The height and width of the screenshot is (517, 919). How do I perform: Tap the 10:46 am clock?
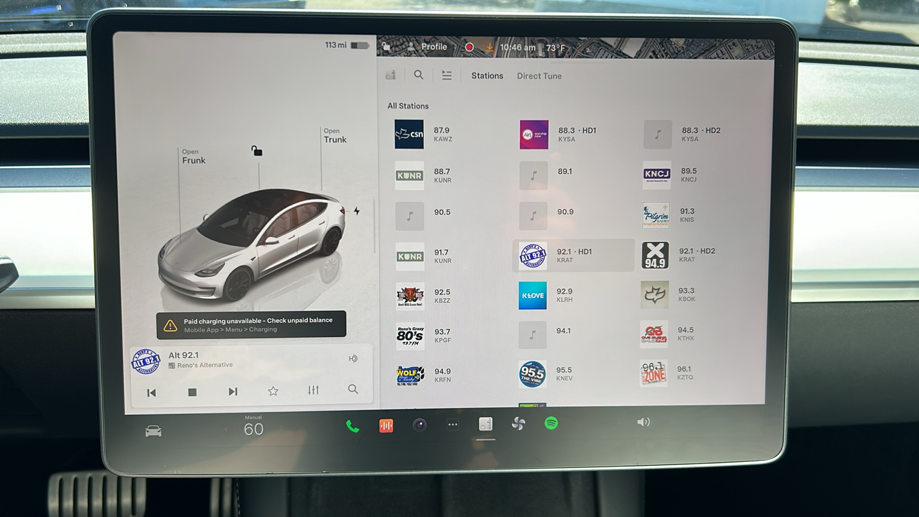[518, 48]
